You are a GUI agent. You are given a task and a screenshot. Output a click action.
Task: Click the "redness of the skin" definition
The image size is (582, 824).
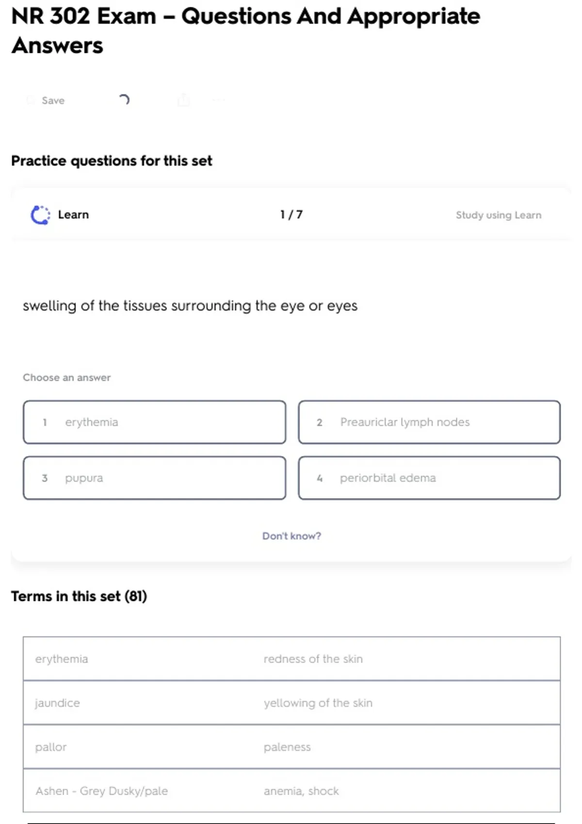pyautogui.click(x=313, y=659)
